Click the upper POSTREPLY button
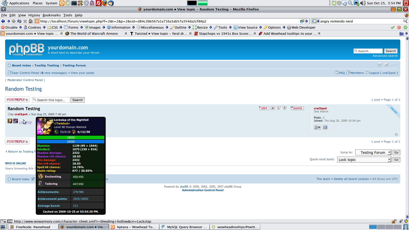The width and height of the screenshot is (409, 230). click(x=17, y=100)
